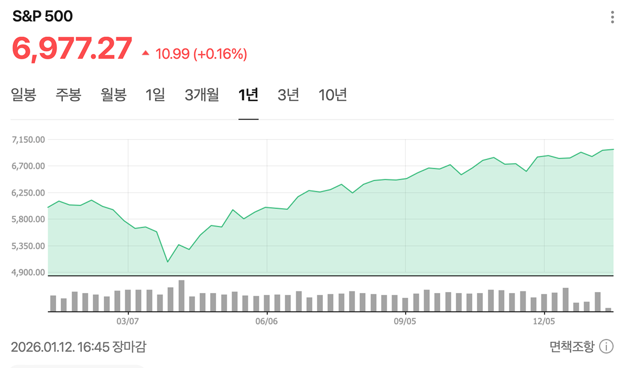The width and height of the screenshot is (629, 368).
Task: Click the 09/05 date label on axis
Action: coord(406,320)
